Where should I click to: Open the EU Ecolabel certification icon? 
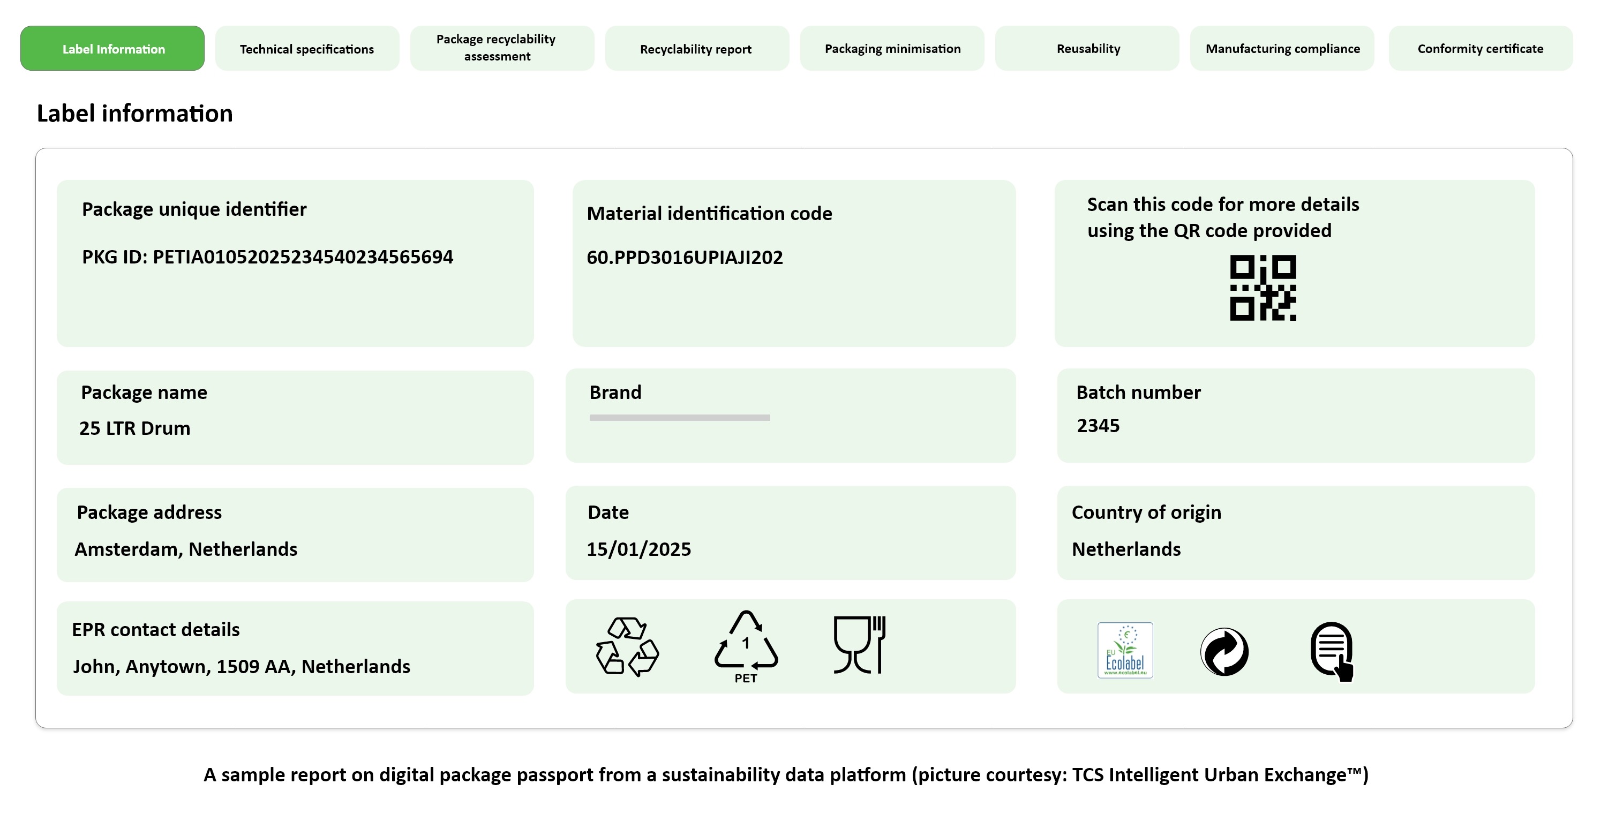pos(1125,651)
